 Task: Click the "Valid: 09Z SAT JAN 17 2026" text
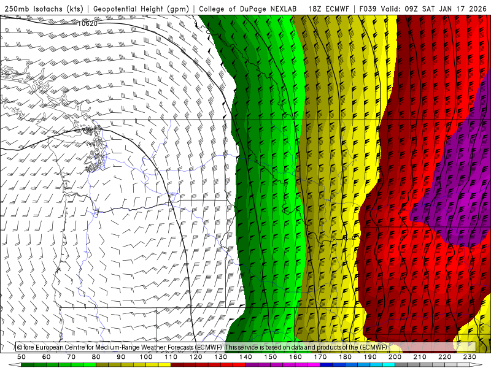pyautogui.click(x=434, y=9)
